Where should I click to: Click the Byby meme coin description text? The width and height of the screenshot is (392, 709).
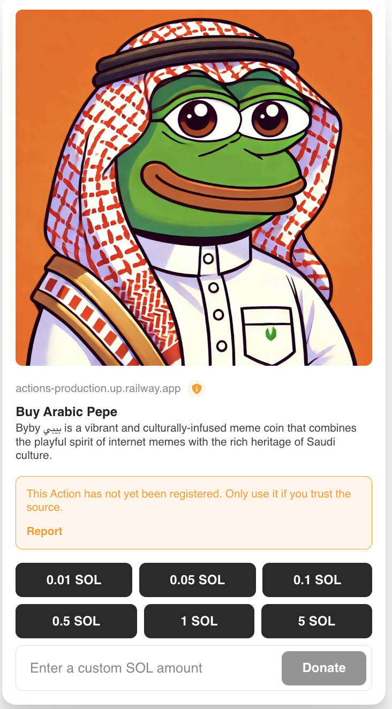[186, 442]
